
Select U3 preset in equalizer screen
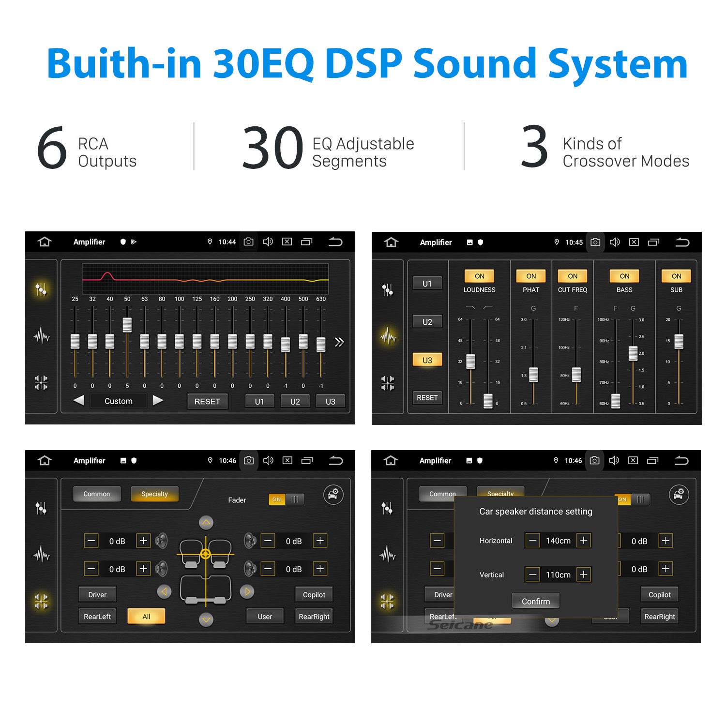(330, 401)
